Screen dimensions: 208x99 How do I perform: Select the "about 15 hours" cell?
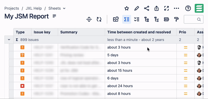[x=141, y=70]
